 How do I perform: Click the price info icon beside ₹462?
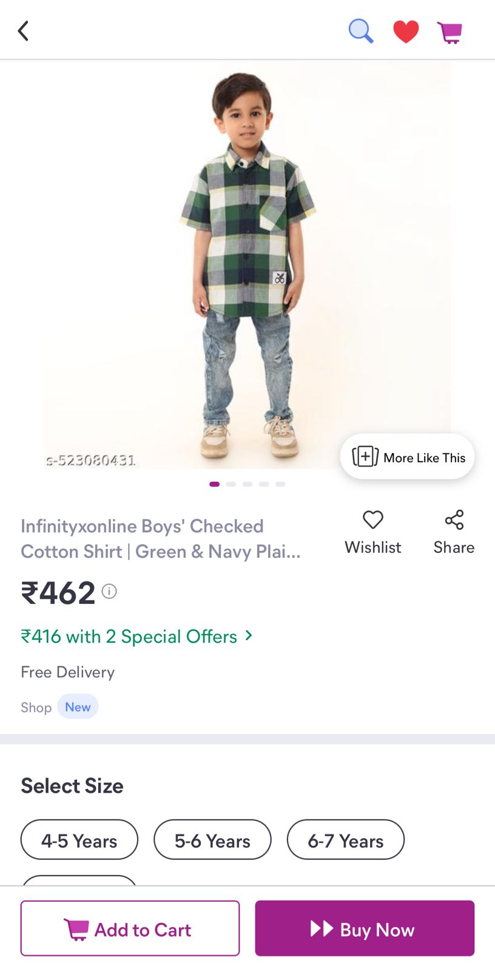(109, 591)
